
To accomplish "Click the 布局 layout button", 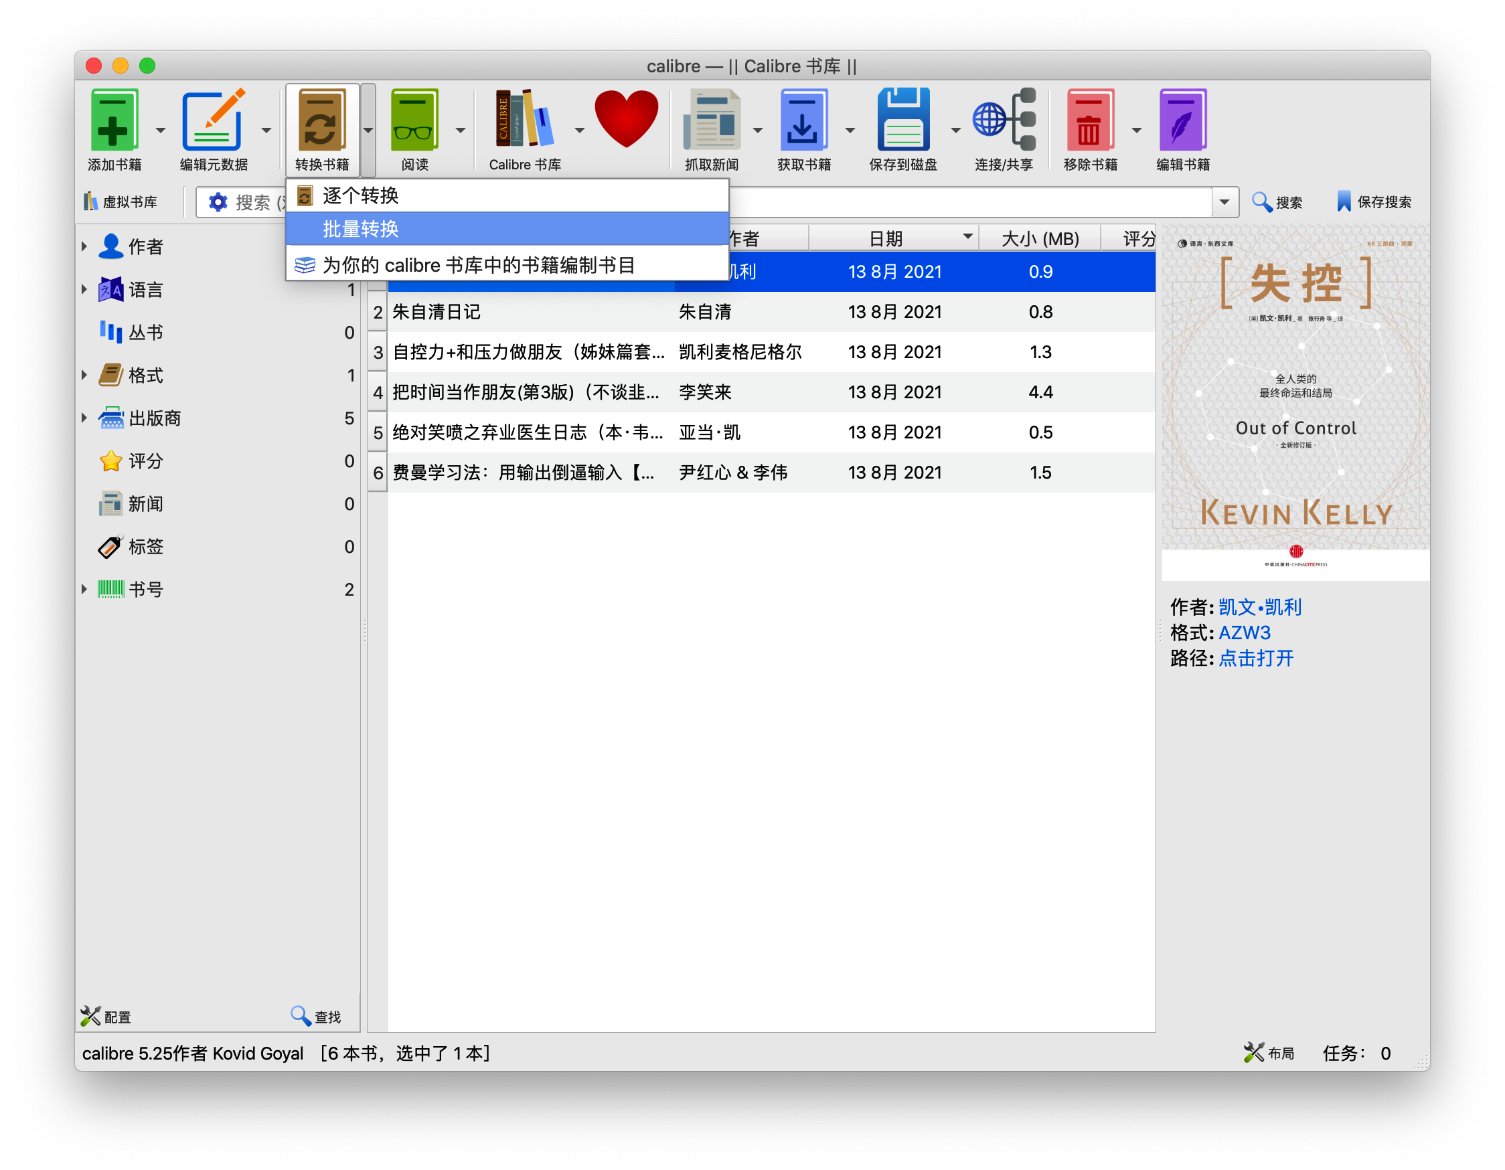I will [x=1269, y=1053].
